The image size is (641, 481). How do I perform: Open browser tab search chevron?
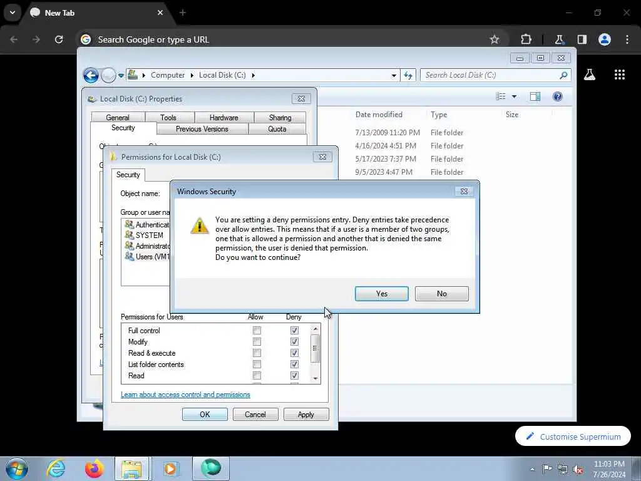click(13, 13)
